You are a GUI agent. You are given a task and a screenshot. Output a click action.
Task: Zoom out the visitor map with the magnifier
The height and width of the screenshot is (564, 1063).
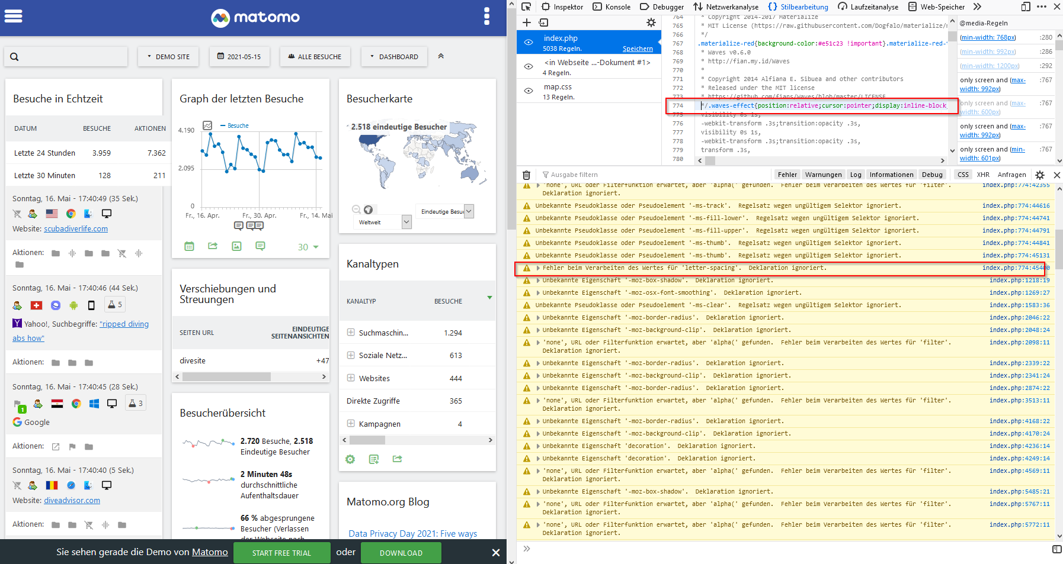[x=356, y=210]
